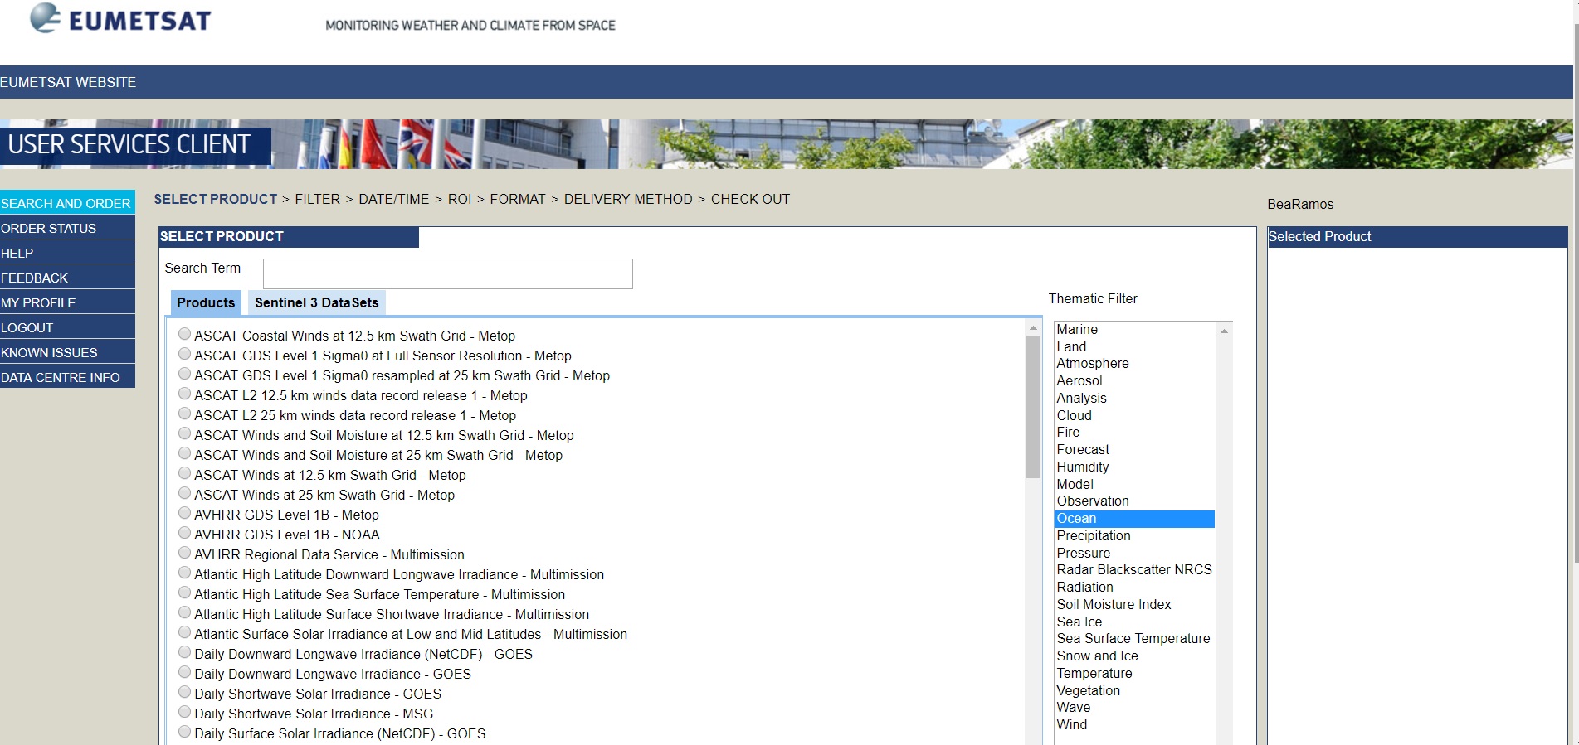Screen dimensions: 1579x745
Task: Click the product list scrollbar thumb
Action: 1033,406
